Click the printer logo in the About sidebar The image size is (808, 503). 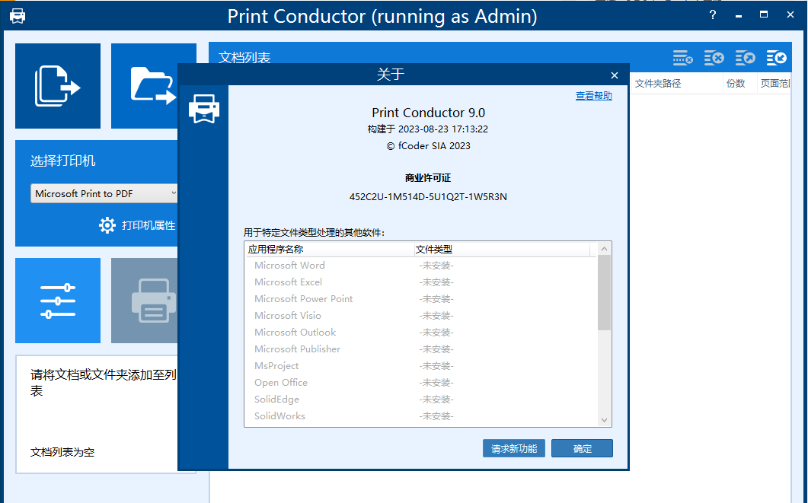(204, 109)
